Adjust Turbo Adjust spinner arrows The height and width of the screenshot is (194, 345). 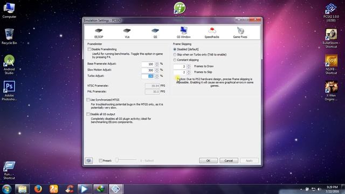[x=157, y=76]
